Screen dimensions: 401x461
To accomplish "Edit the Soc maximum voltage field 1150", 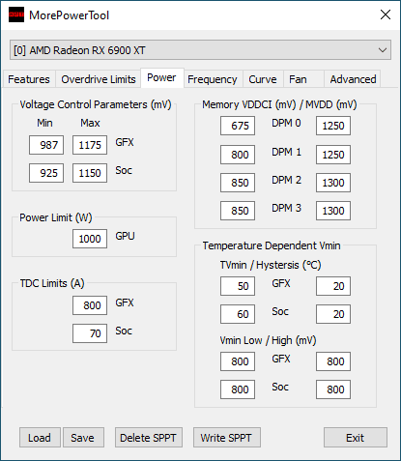I will 90,173.
